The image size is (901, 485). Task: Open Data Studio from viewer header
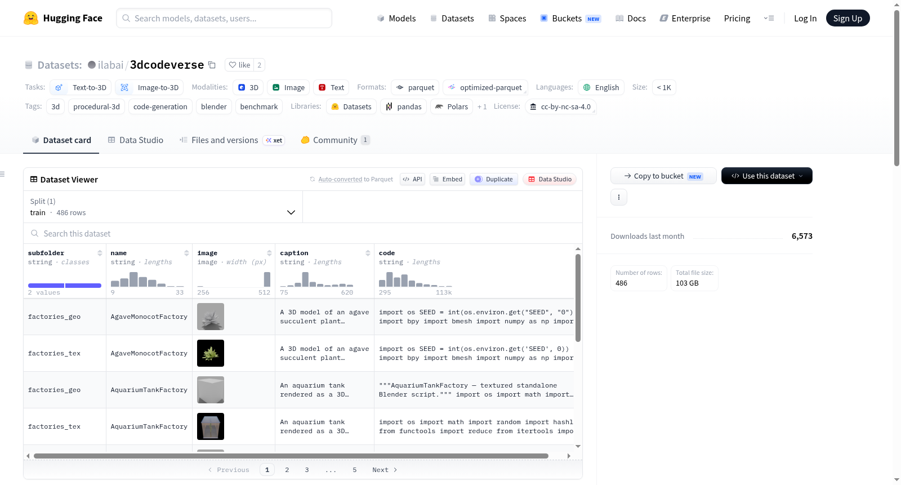coord(549,179)
